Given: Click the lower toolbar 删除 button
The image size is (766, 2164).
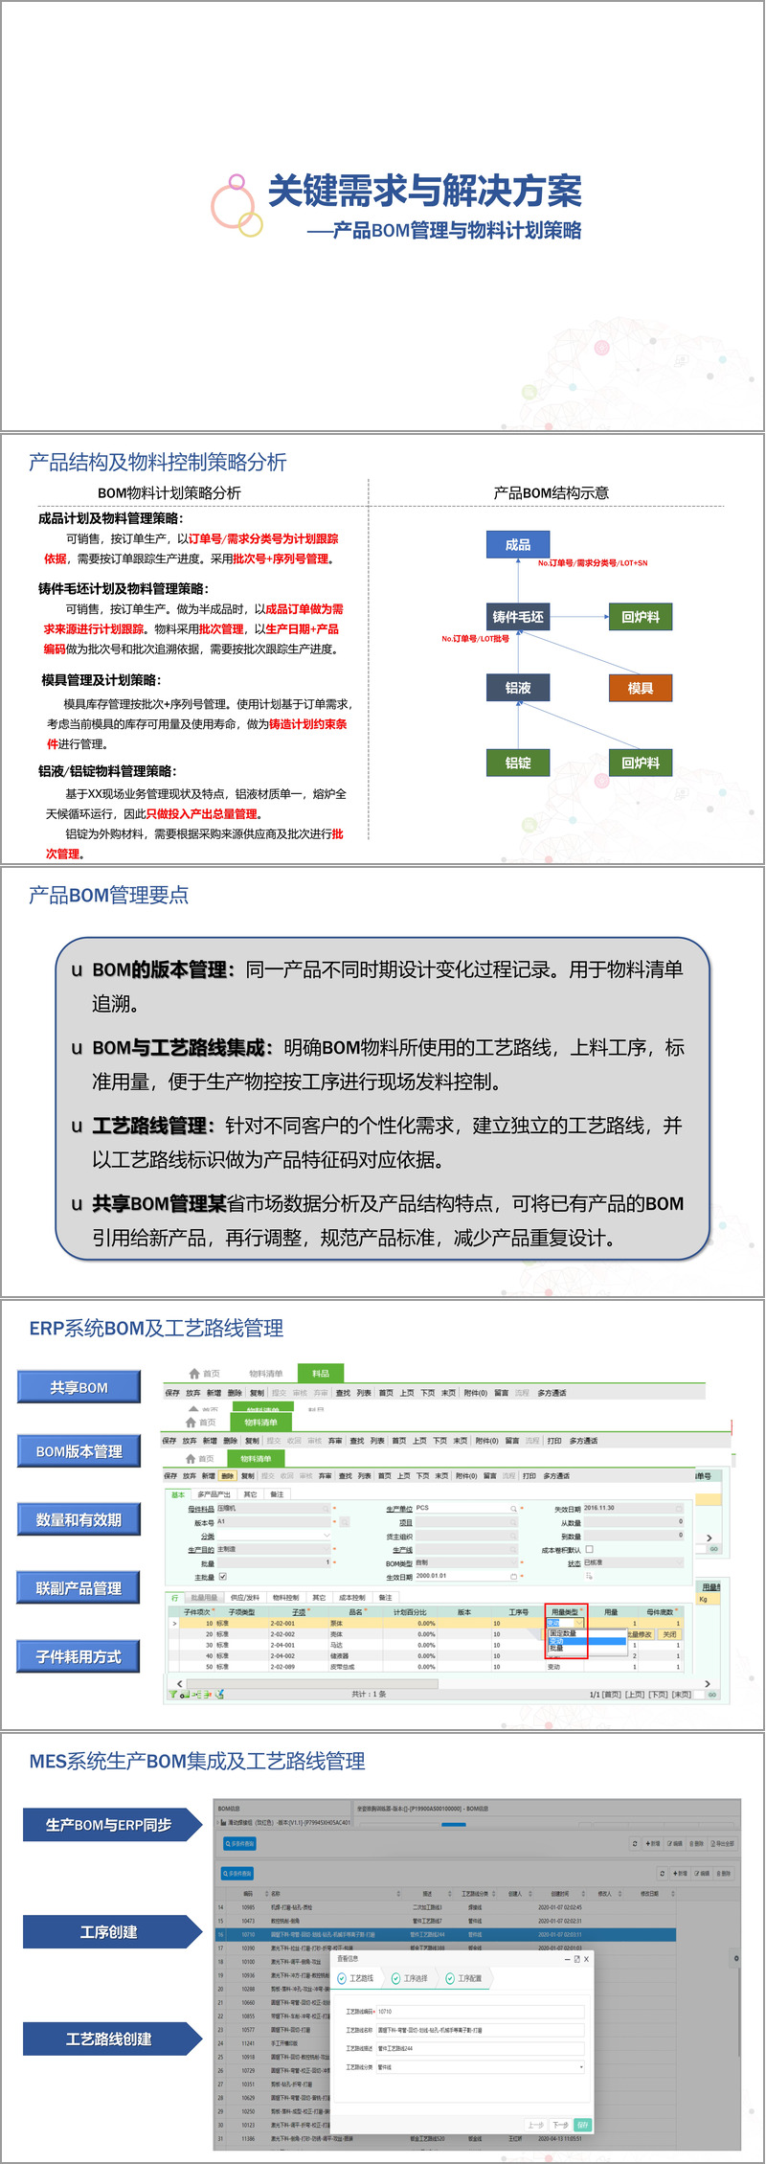Looking at the screenshot, I should point(723,1873).
